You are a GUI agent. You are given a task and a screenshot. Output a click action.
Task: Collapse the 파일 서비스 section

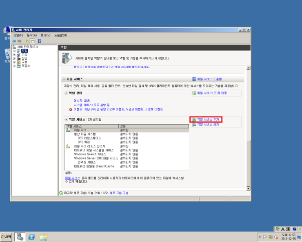64,79
